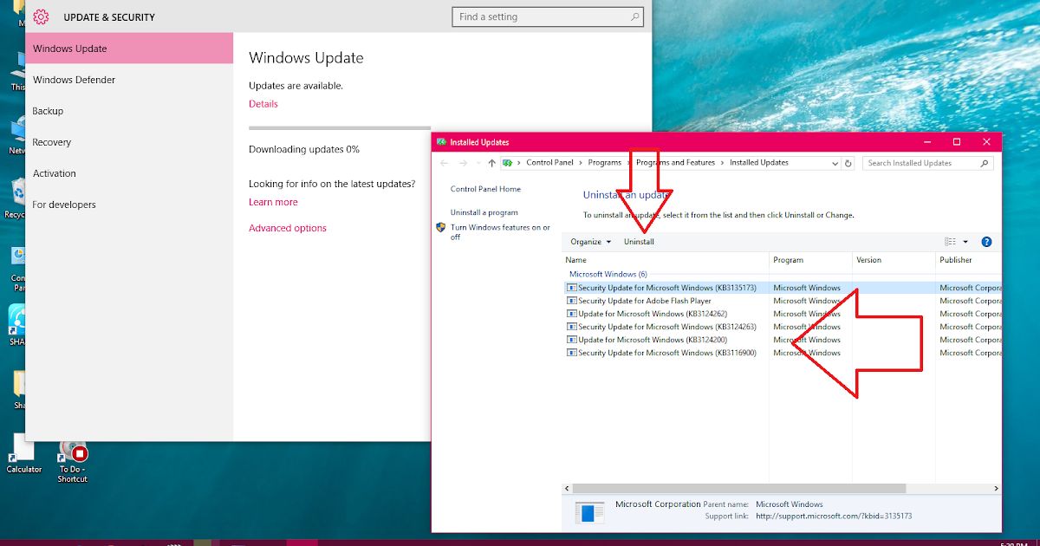The image size is (1040, 546).
Task: Open Windows Defender settings section
Action: tap(129, 80)
